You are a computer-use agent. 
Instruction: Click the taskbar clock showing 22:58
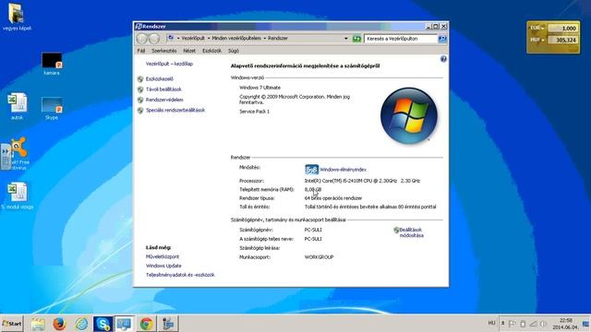[565, 324]
